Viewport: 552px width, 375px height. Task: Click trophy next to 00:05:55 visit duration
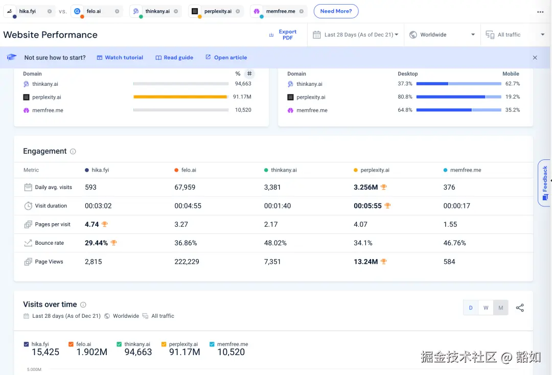(387, 205)
